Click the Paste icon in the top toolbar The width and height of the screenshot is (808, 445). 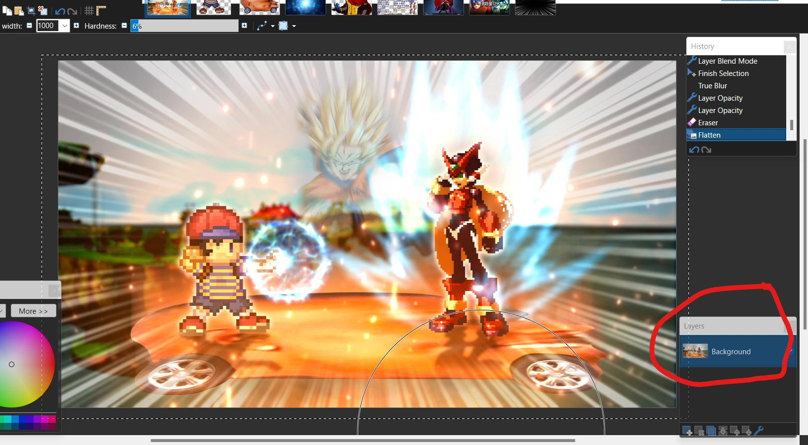pos(19,11)
